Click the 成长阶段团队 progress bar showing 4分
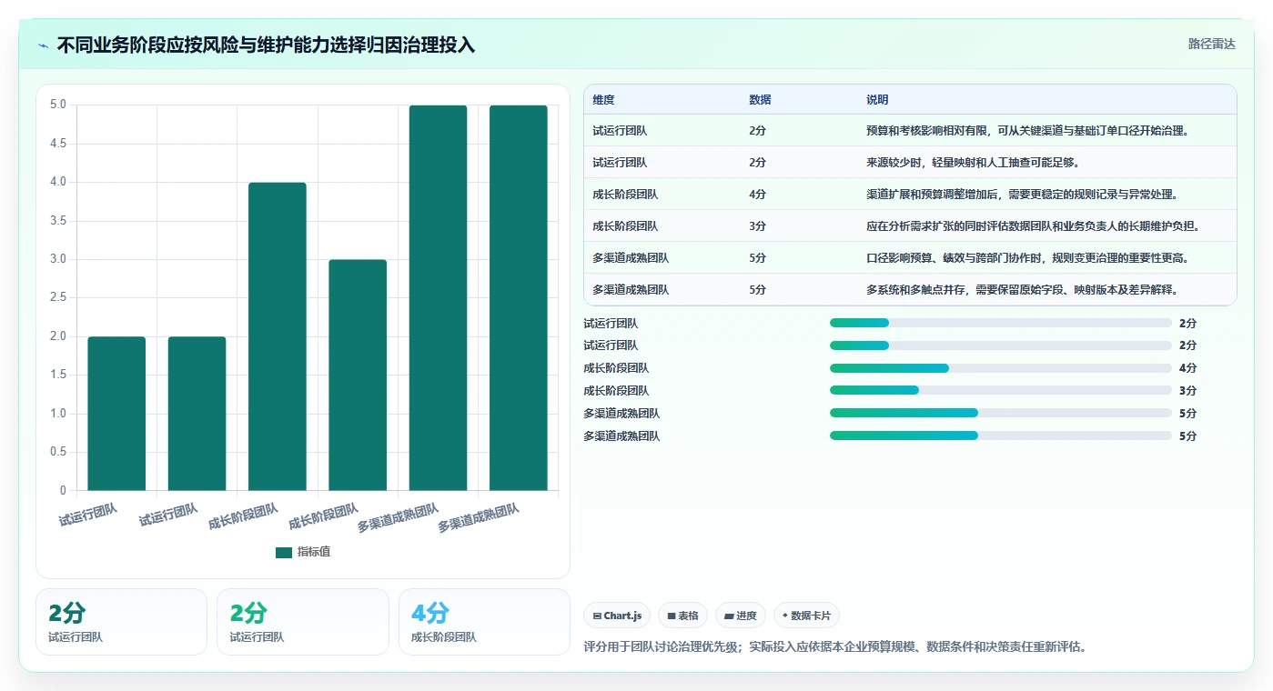 1001,368
